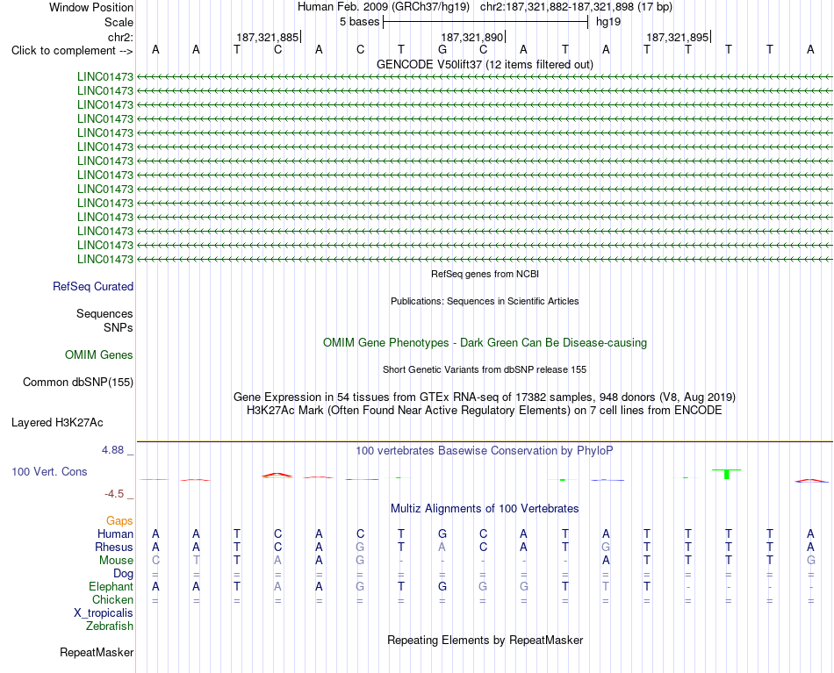Click the Sequences track label
Screen dimensions: 834x673
click(x=104, y=313)
